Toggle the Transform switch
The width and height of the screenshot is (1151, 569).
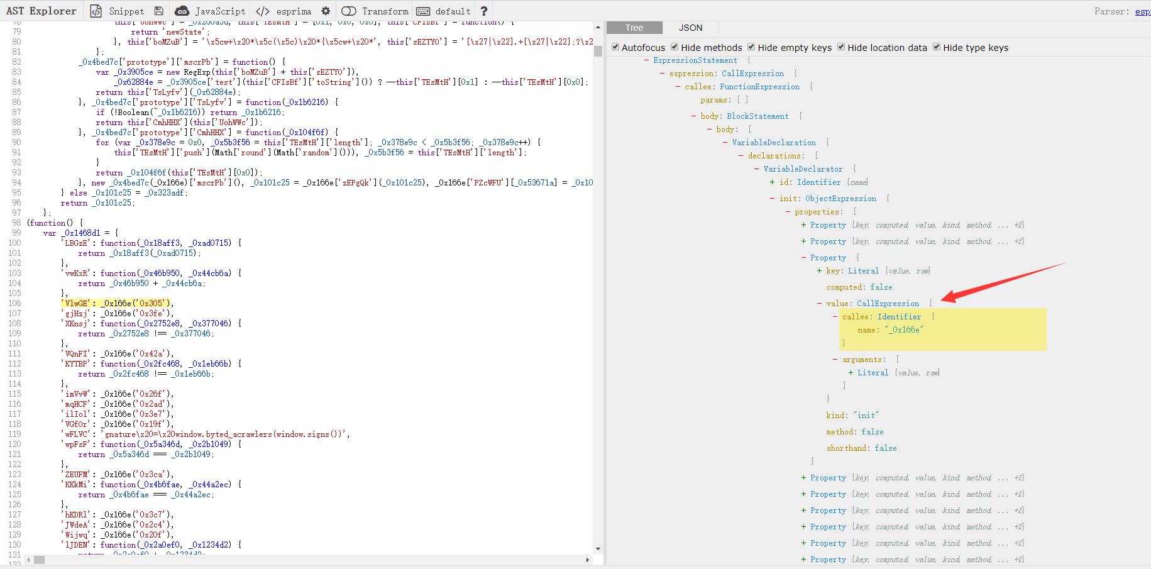[375, 11]
